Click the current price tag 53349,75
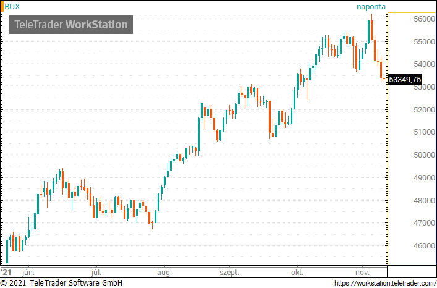The image size is (437, 288). click(x=405, y=80)
